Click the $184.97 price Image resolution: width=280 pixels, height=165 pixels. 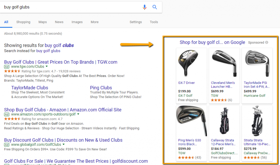pyautogui.click(x=217, y=149)
